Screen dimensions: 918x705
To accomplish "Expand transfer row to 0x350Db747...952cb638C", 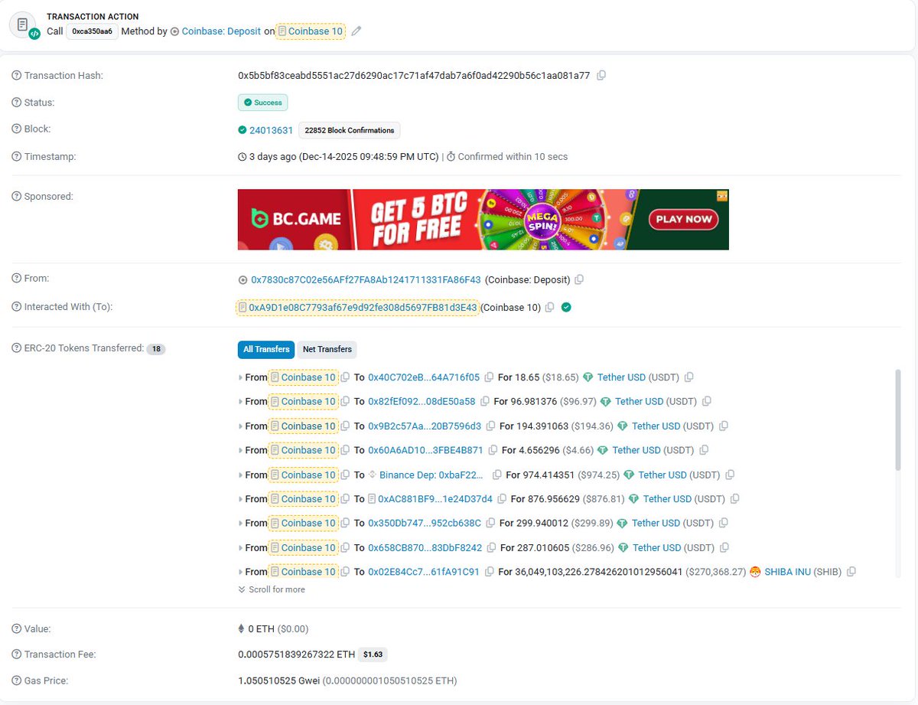I will pos(241,524).
